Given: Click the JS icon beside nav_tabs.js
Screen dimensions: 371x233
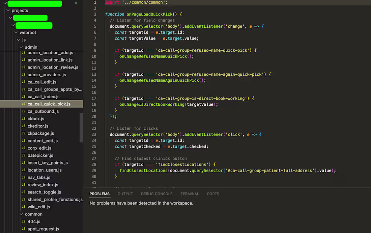Looking at the screenshot, I should pos(24,177).
